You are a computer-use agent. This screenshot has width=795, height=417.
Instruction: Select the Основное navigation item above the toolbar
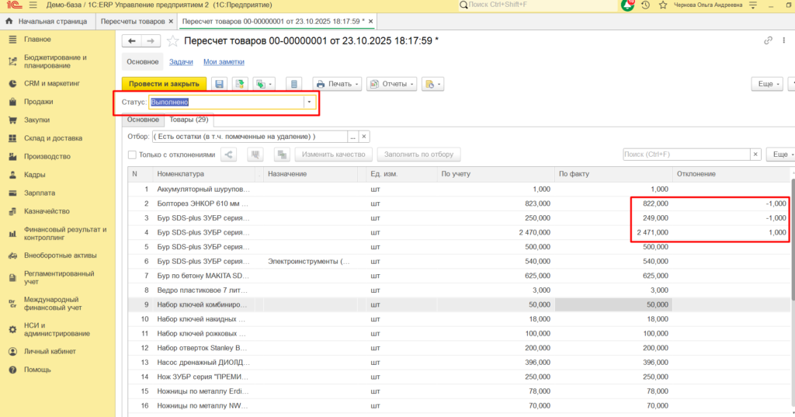point(143,62)
